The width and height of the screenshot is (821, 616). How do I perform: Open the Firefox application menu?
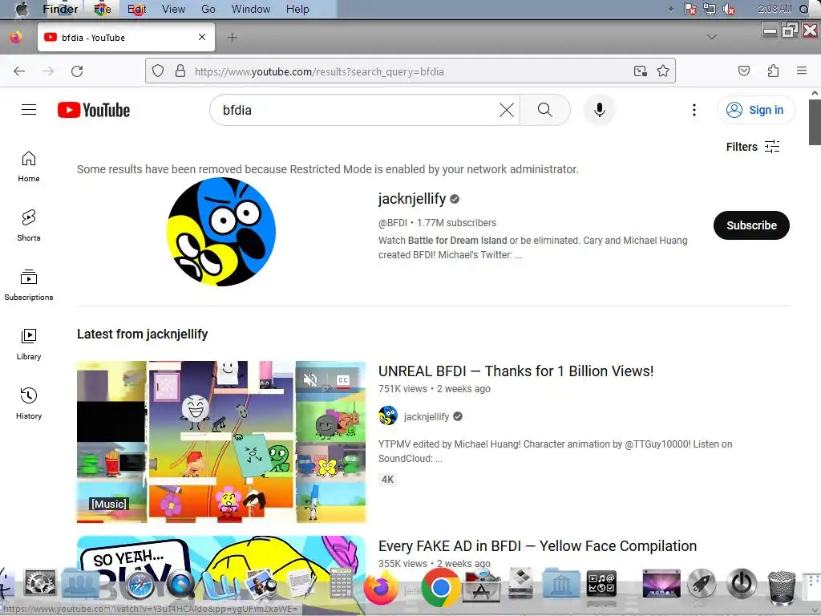802,71
